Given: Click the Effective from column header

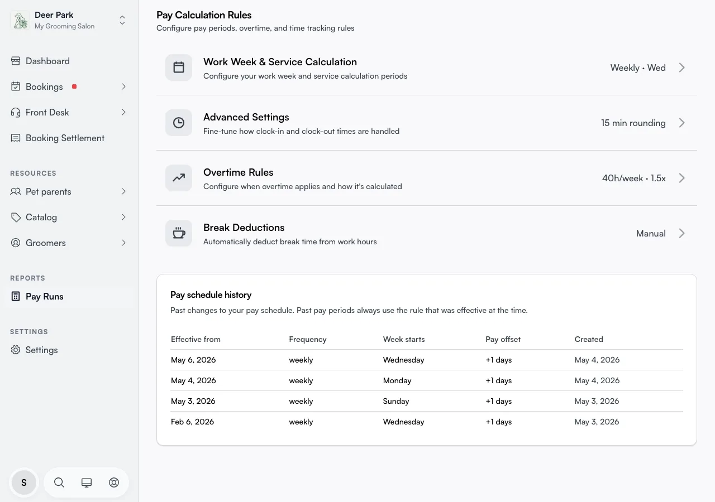Looking at the screenshot, I should point(196,339).
